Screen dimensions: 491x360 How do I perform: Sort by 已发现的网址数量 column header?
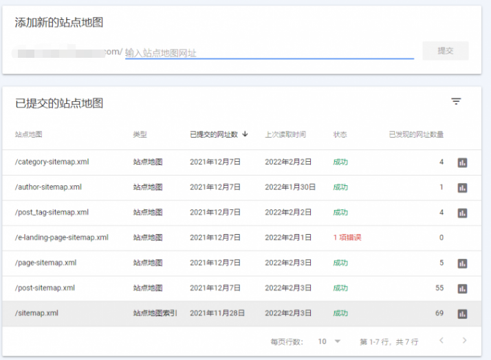[416, 134]
